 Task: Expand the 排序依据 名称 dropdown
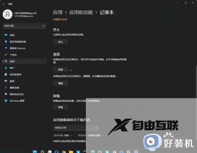(x=63, y=135)
